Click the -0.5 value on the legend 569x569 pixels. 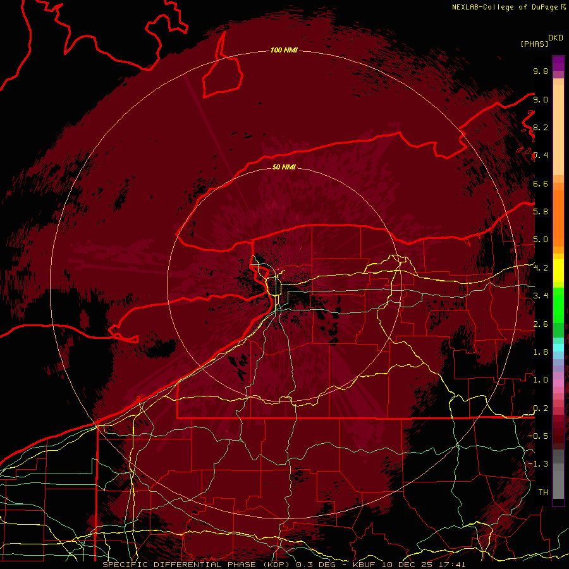pos(538,436)
